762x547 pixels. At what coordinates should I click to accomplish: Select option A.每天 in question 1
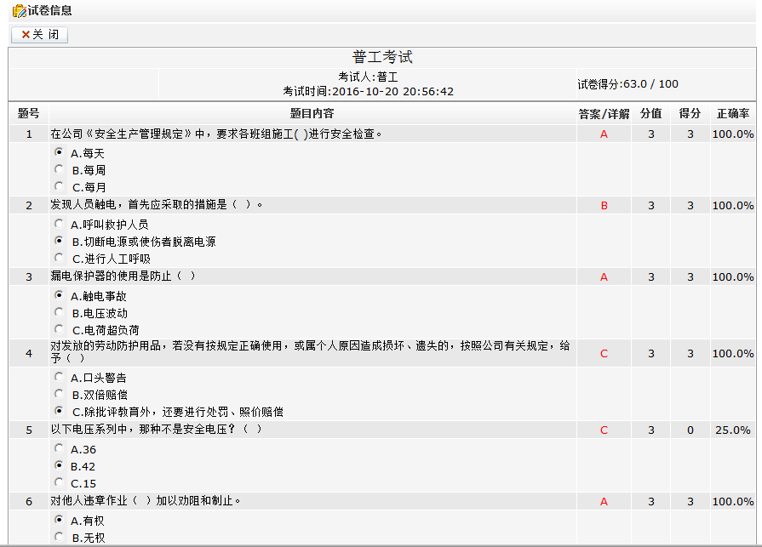(59, 152)
